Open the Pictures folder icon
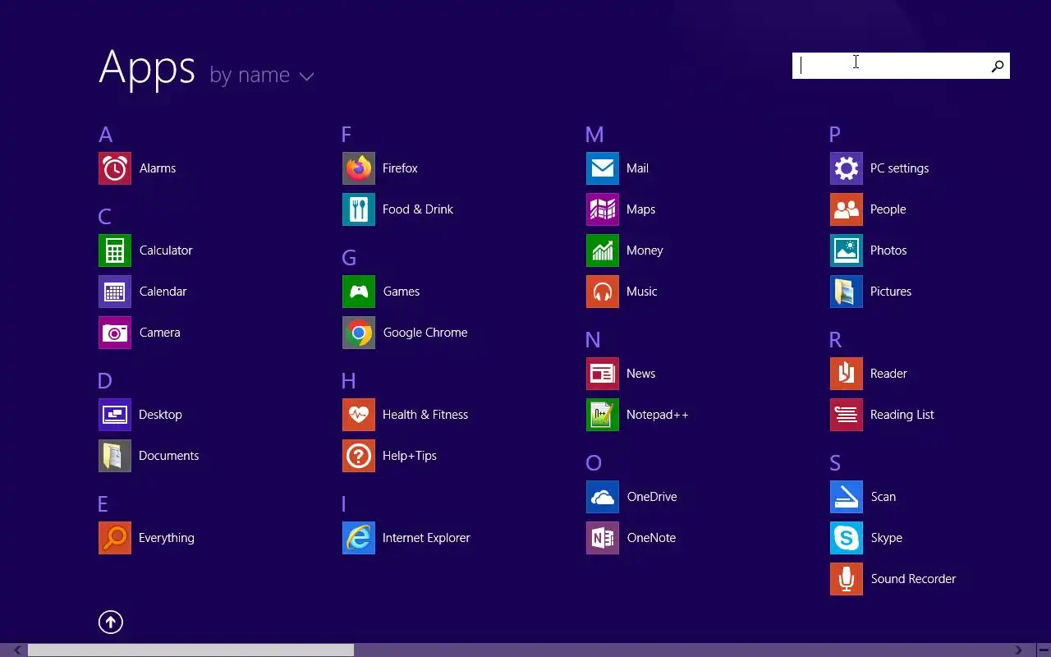The height and width of the screenshot is (657, 1051). tap(847, 292)
